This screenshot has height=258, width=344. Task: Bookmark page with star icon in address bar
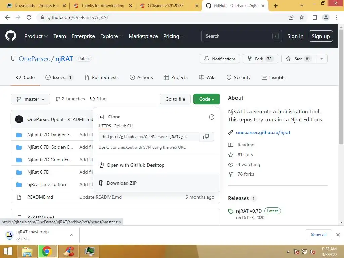point(302,17)
